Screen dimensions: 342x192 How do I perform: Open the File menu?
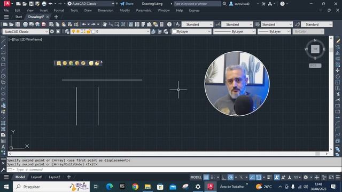coord(6,10)
